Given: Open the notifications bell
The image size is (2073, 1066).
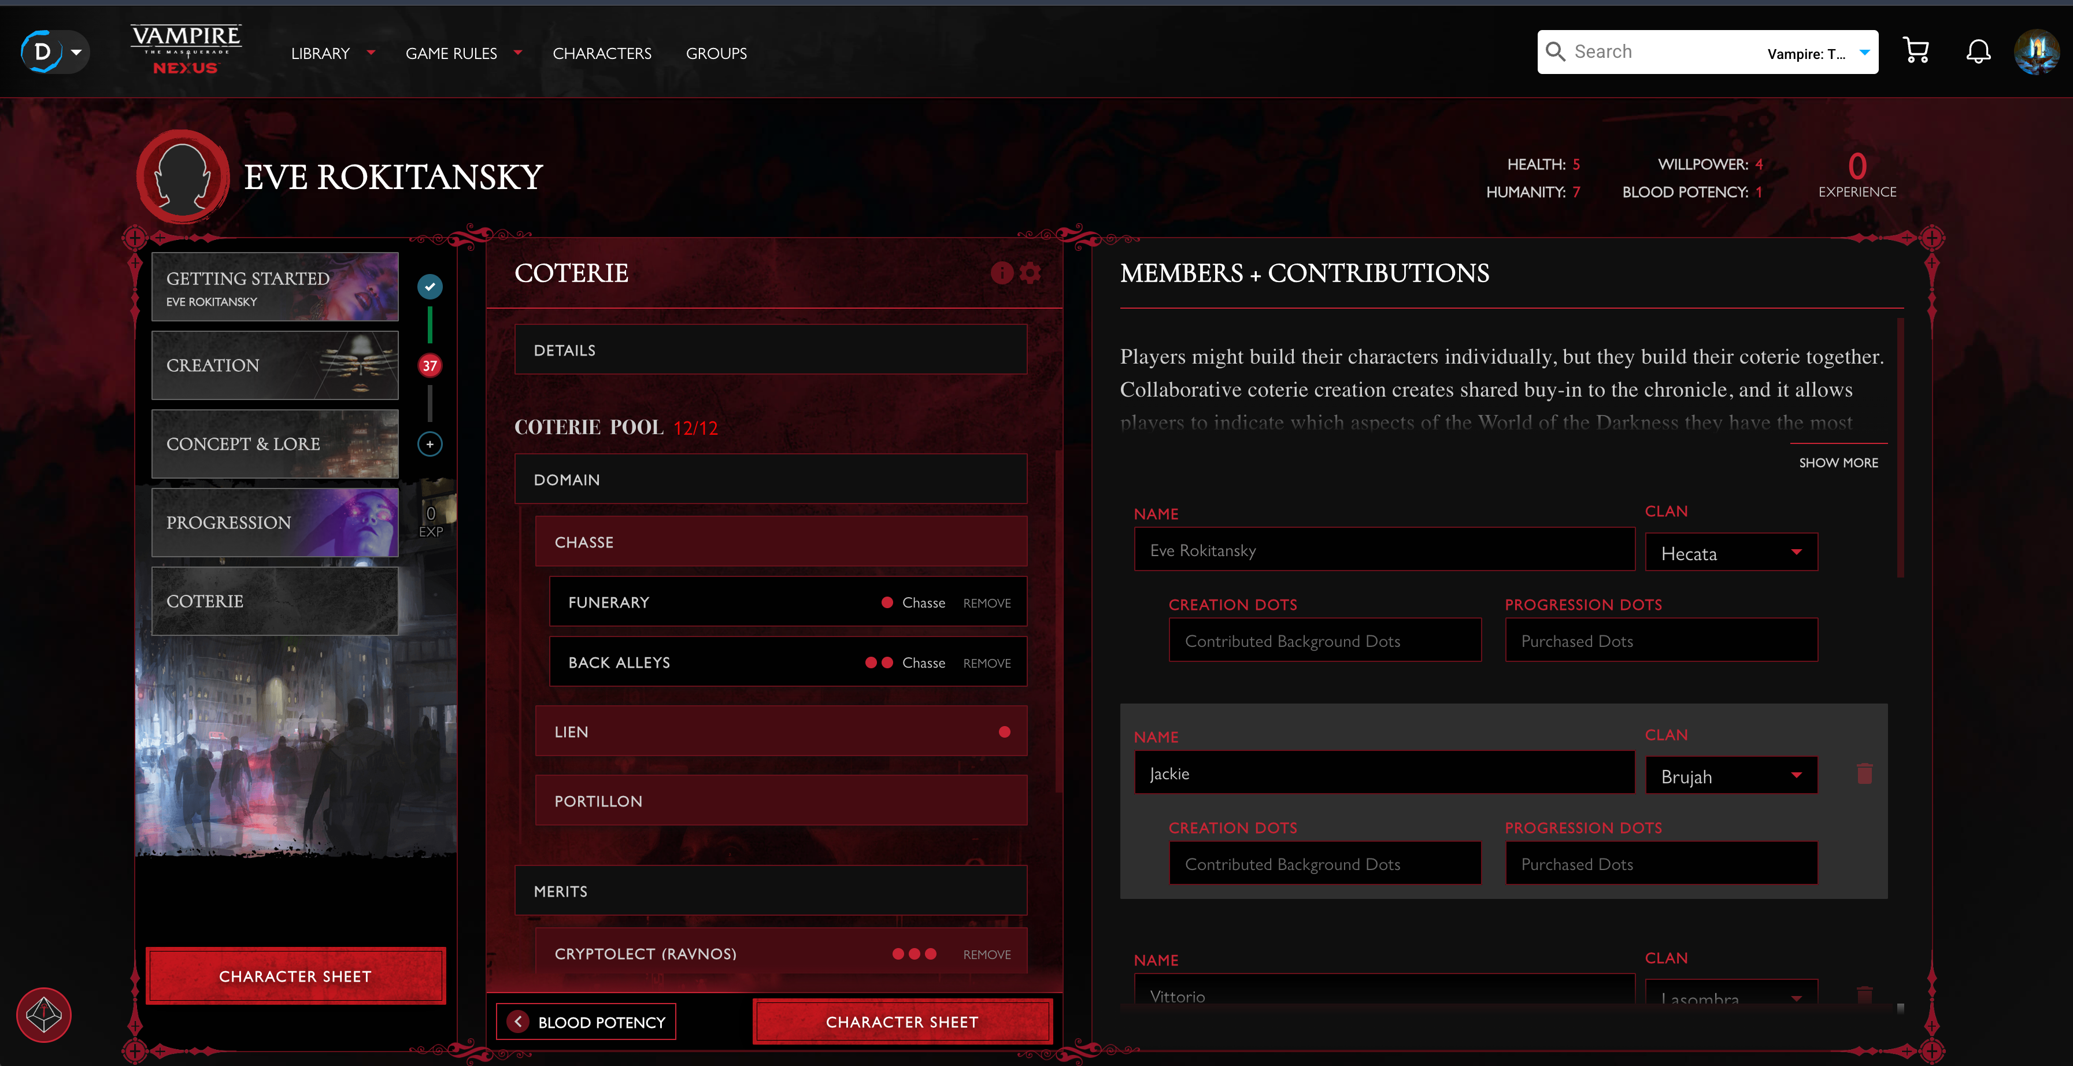Looking at the screenshot, I should click(1978, 52).
